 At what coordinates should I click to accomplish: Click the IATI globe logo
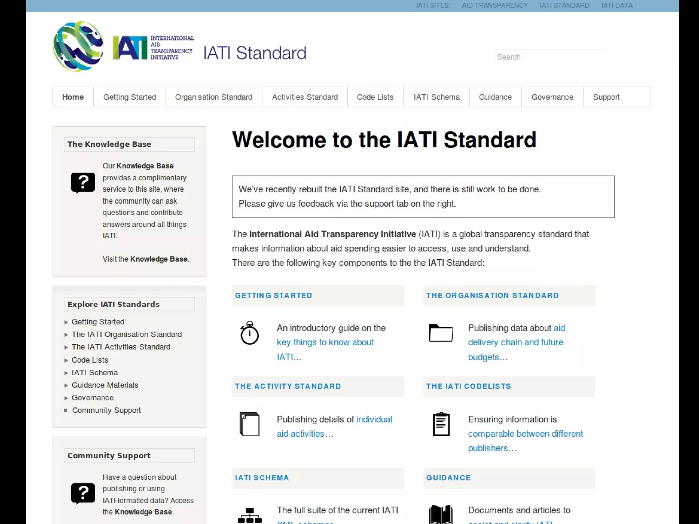click(78, 46)
